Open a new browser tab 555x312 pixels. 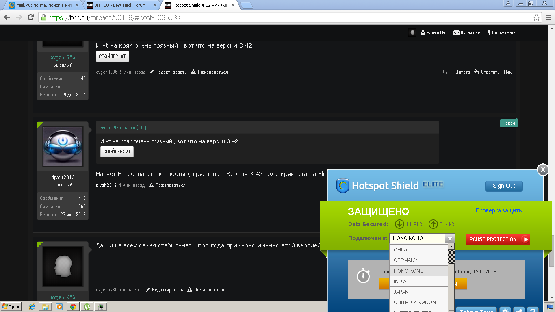point(246,5)
